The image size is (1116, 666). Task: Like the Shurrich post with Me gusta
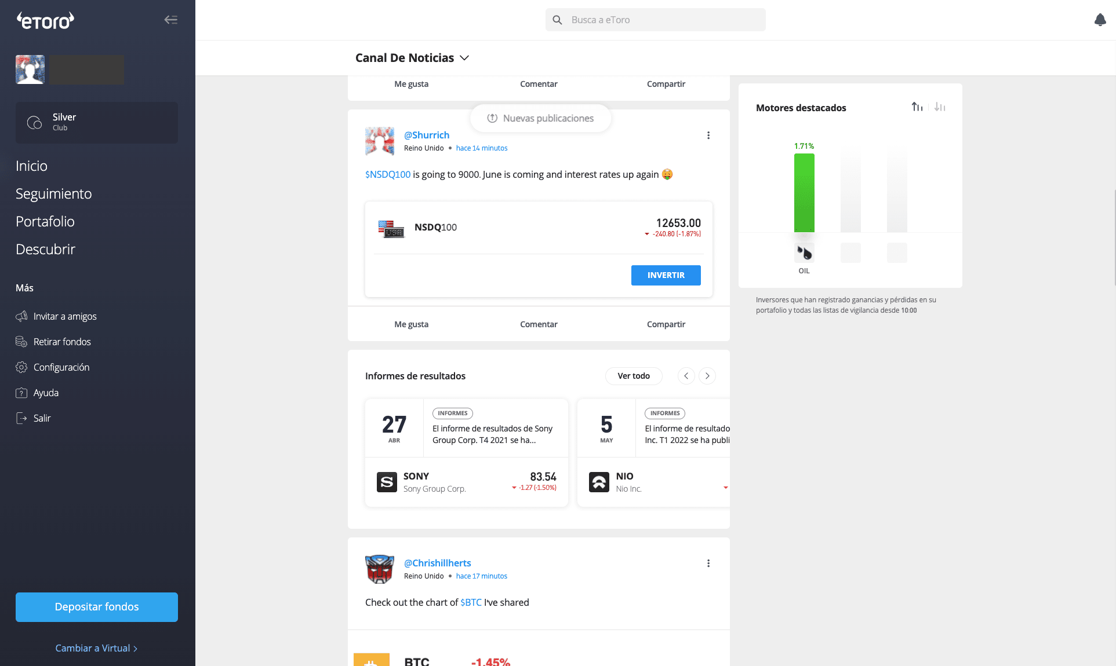click(412, 324)
